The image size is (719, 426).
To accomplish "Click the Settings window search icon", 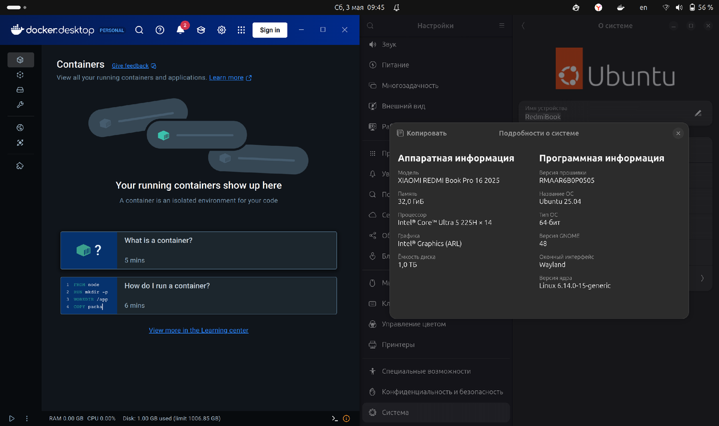I will pyautogui.click(x=370, y=26).
